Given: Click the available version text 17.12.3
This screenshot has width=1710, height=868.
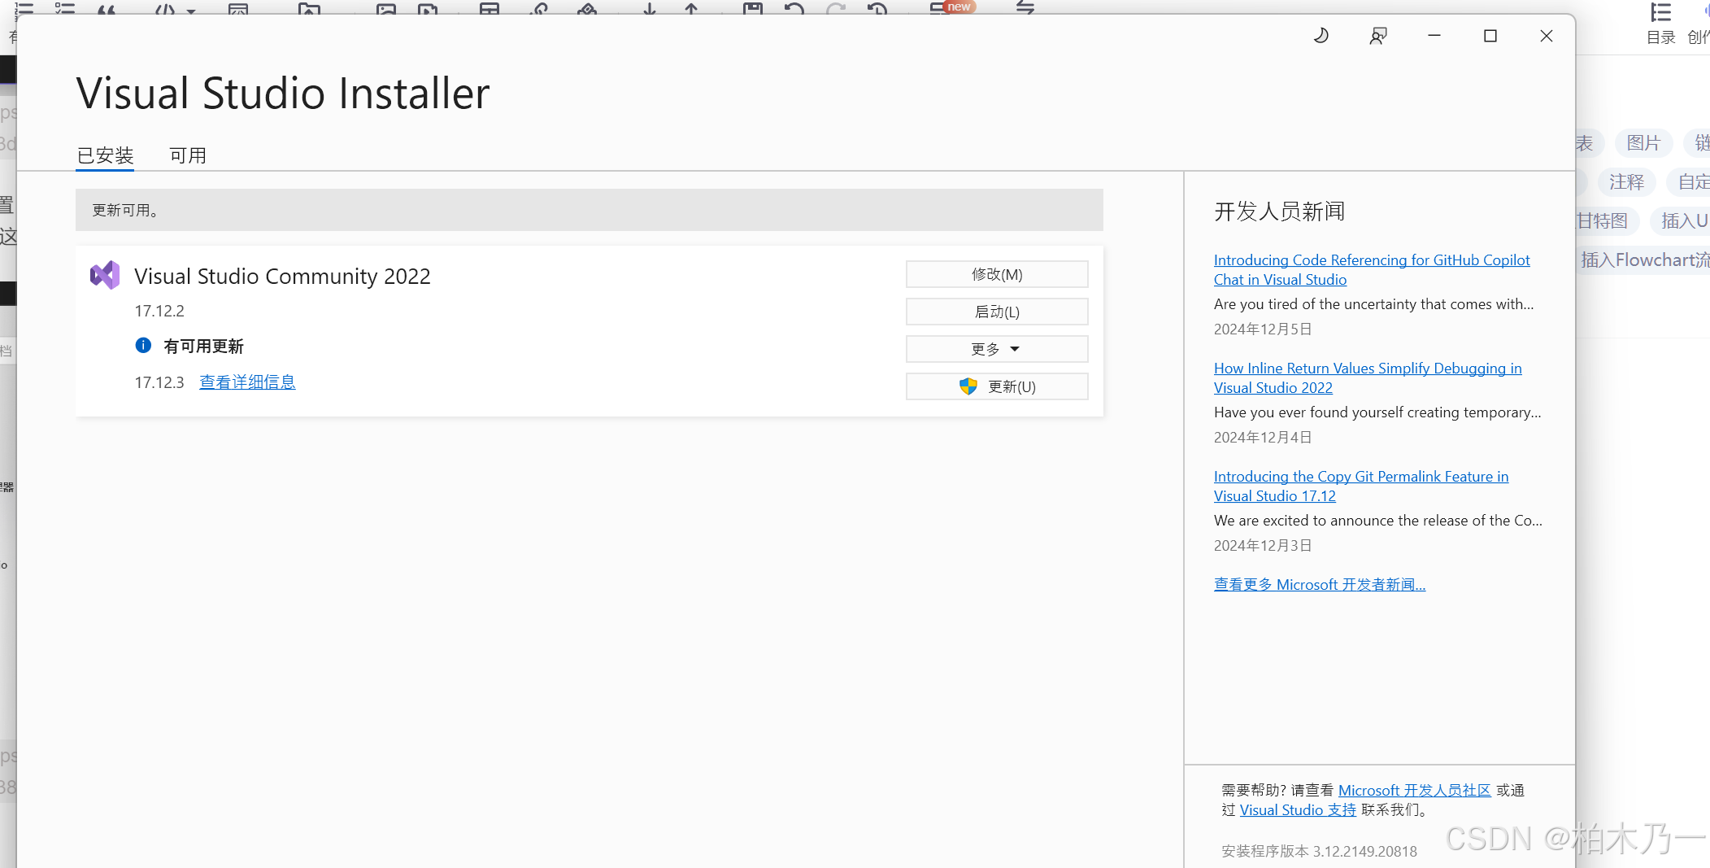Looking at the screenshot, I should [159, 382].
